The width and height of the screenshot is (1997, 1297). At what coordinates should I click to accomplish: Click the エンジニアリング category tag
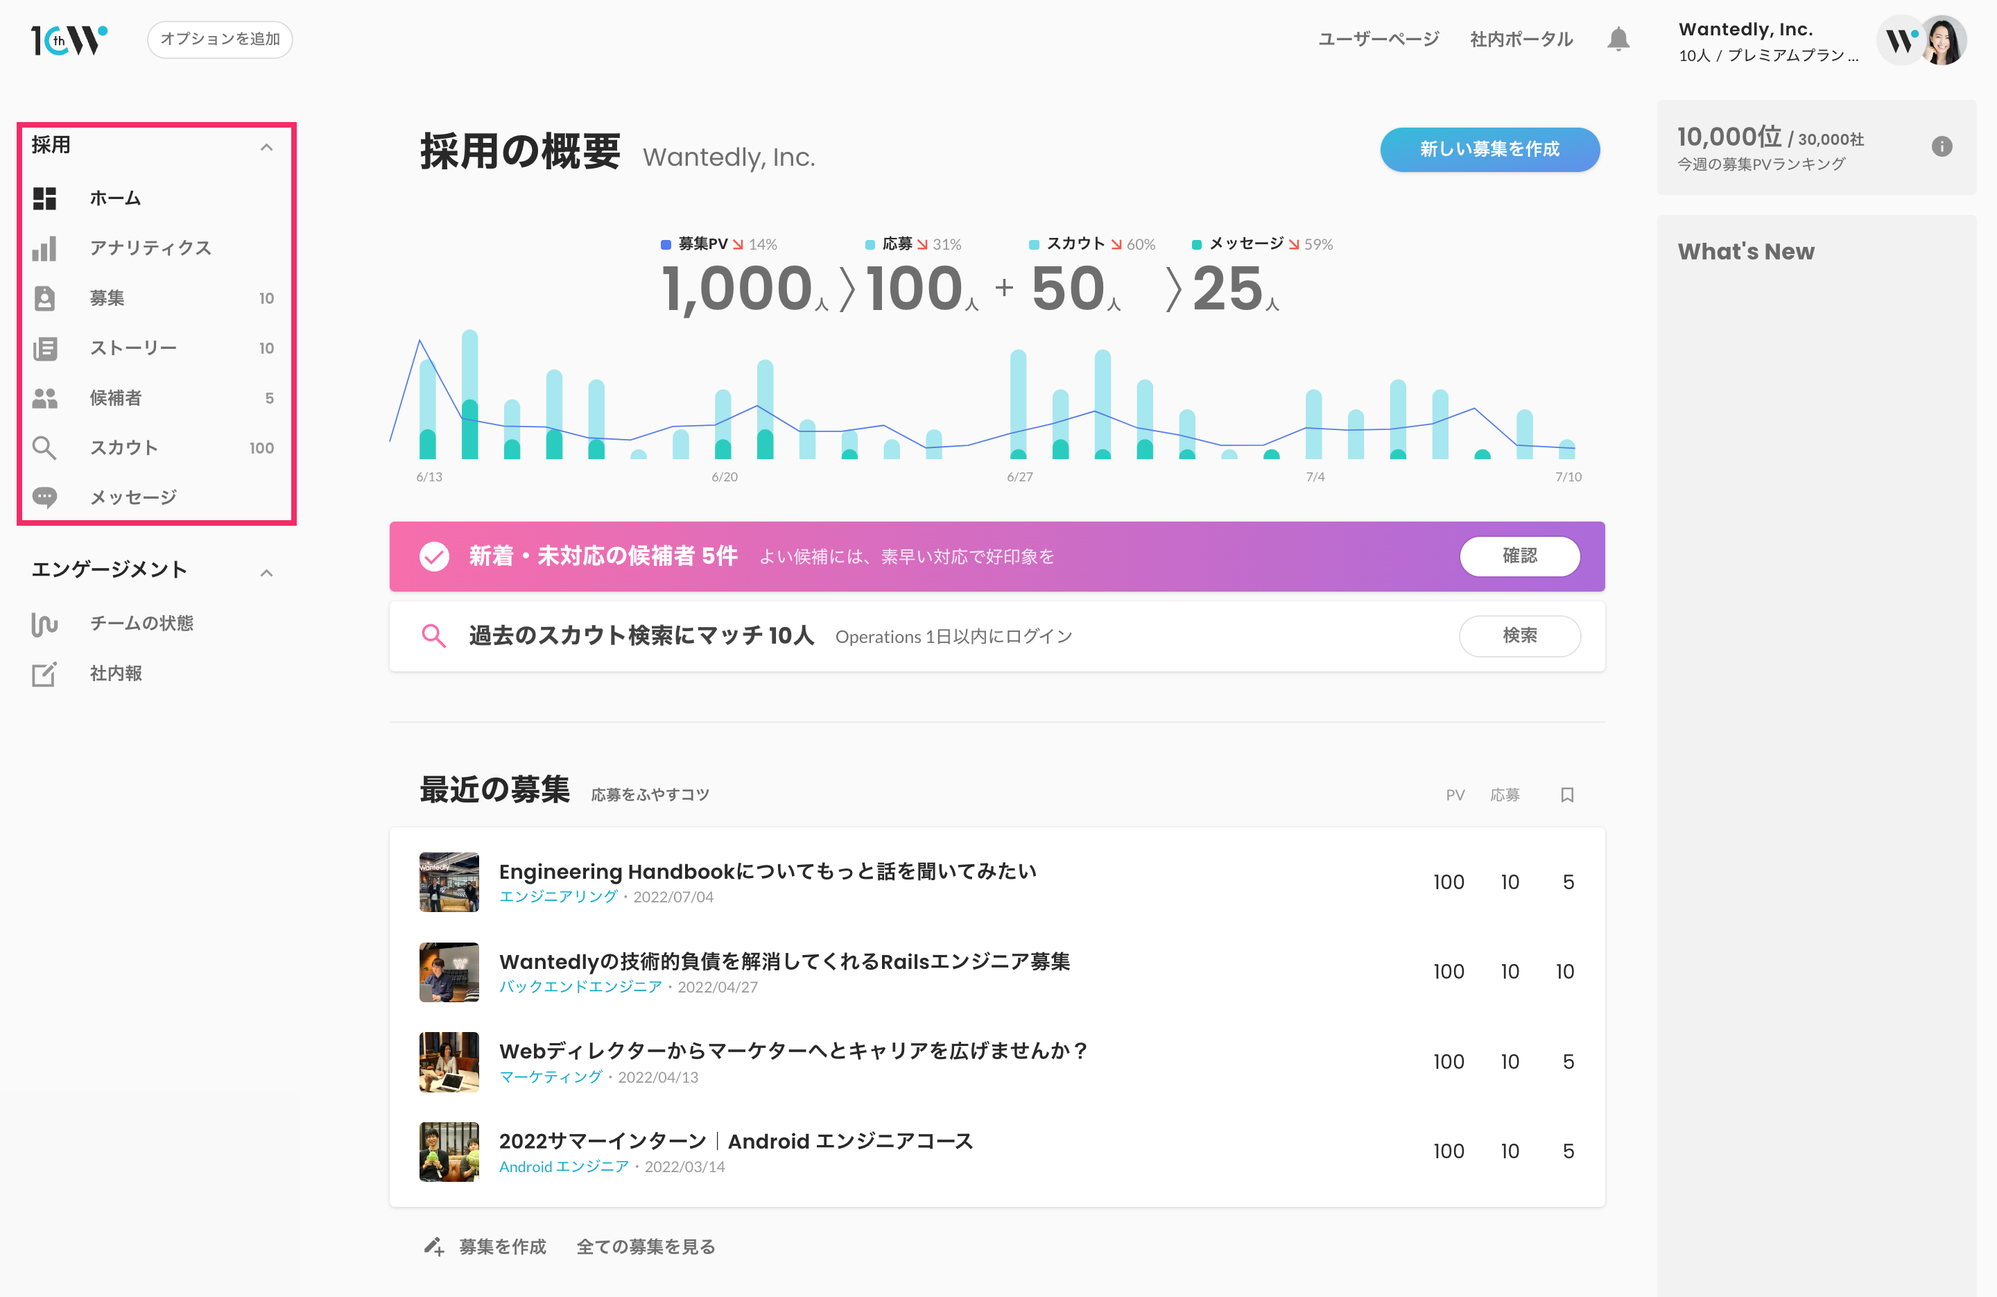coord(558,897)
